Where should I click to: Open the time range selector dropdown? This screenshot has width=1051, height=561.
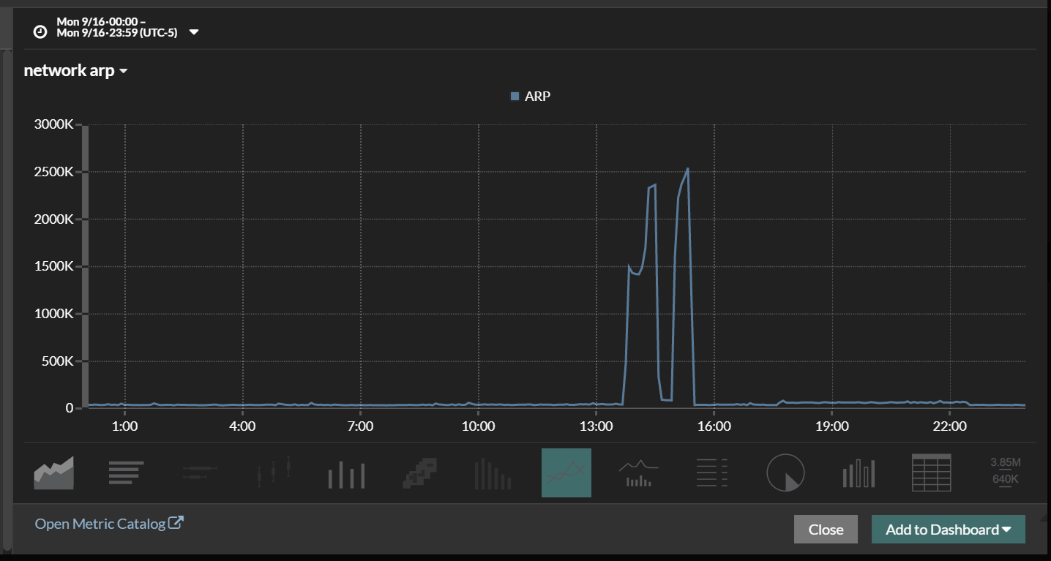tap(194, 32)
